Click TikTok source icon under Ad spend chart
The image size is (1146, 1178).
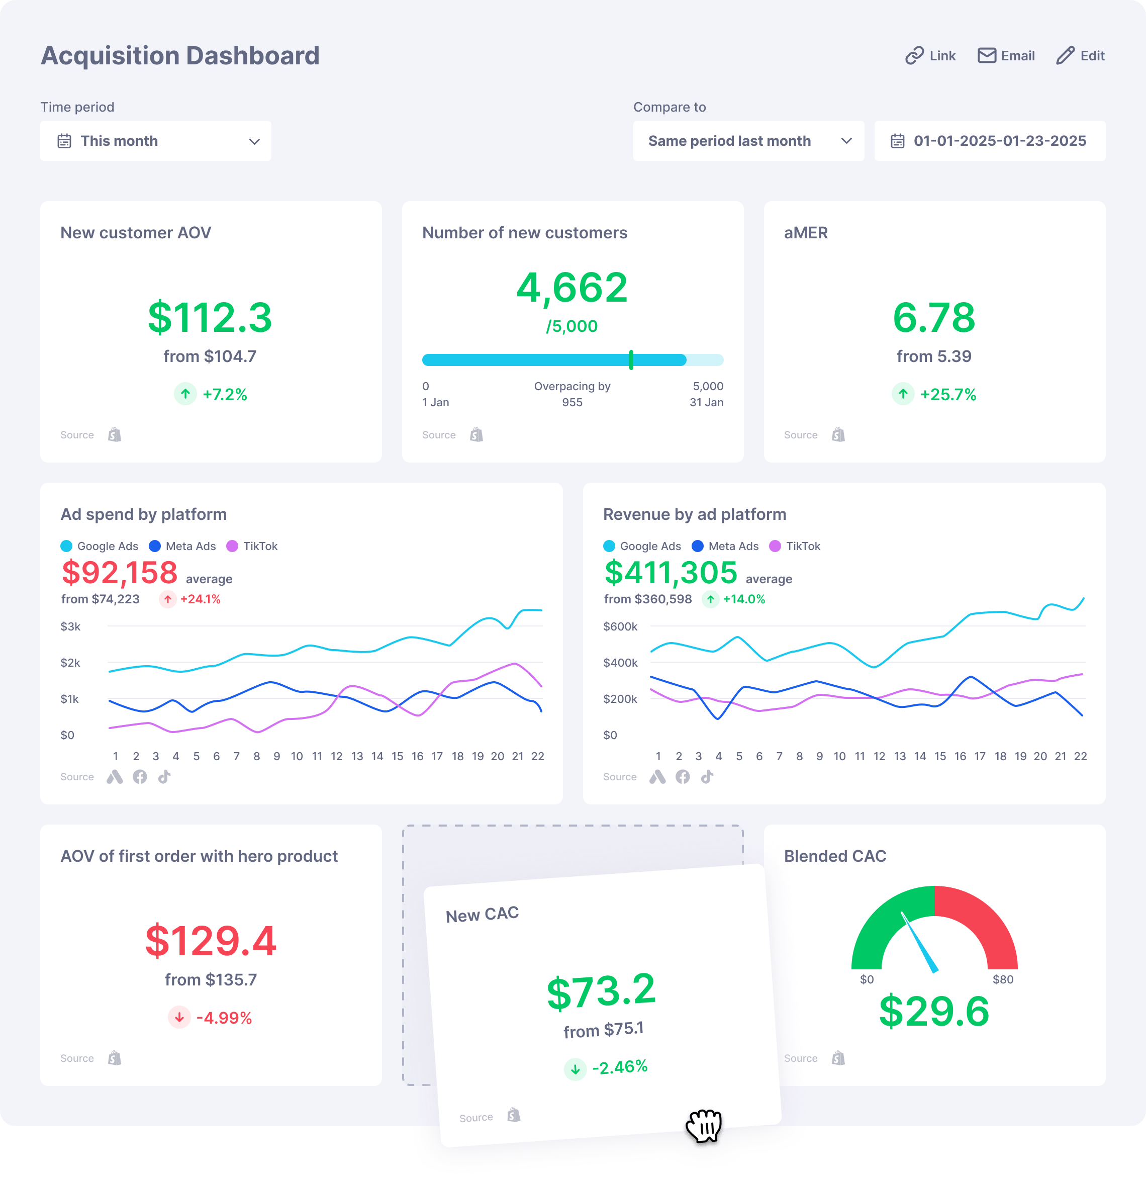point(164,776)
